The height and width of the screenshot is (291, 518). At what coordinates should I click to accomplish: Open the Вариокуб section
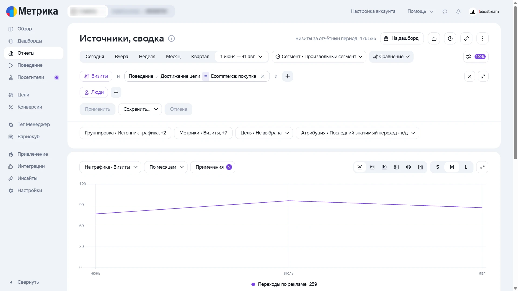(34, 137)
